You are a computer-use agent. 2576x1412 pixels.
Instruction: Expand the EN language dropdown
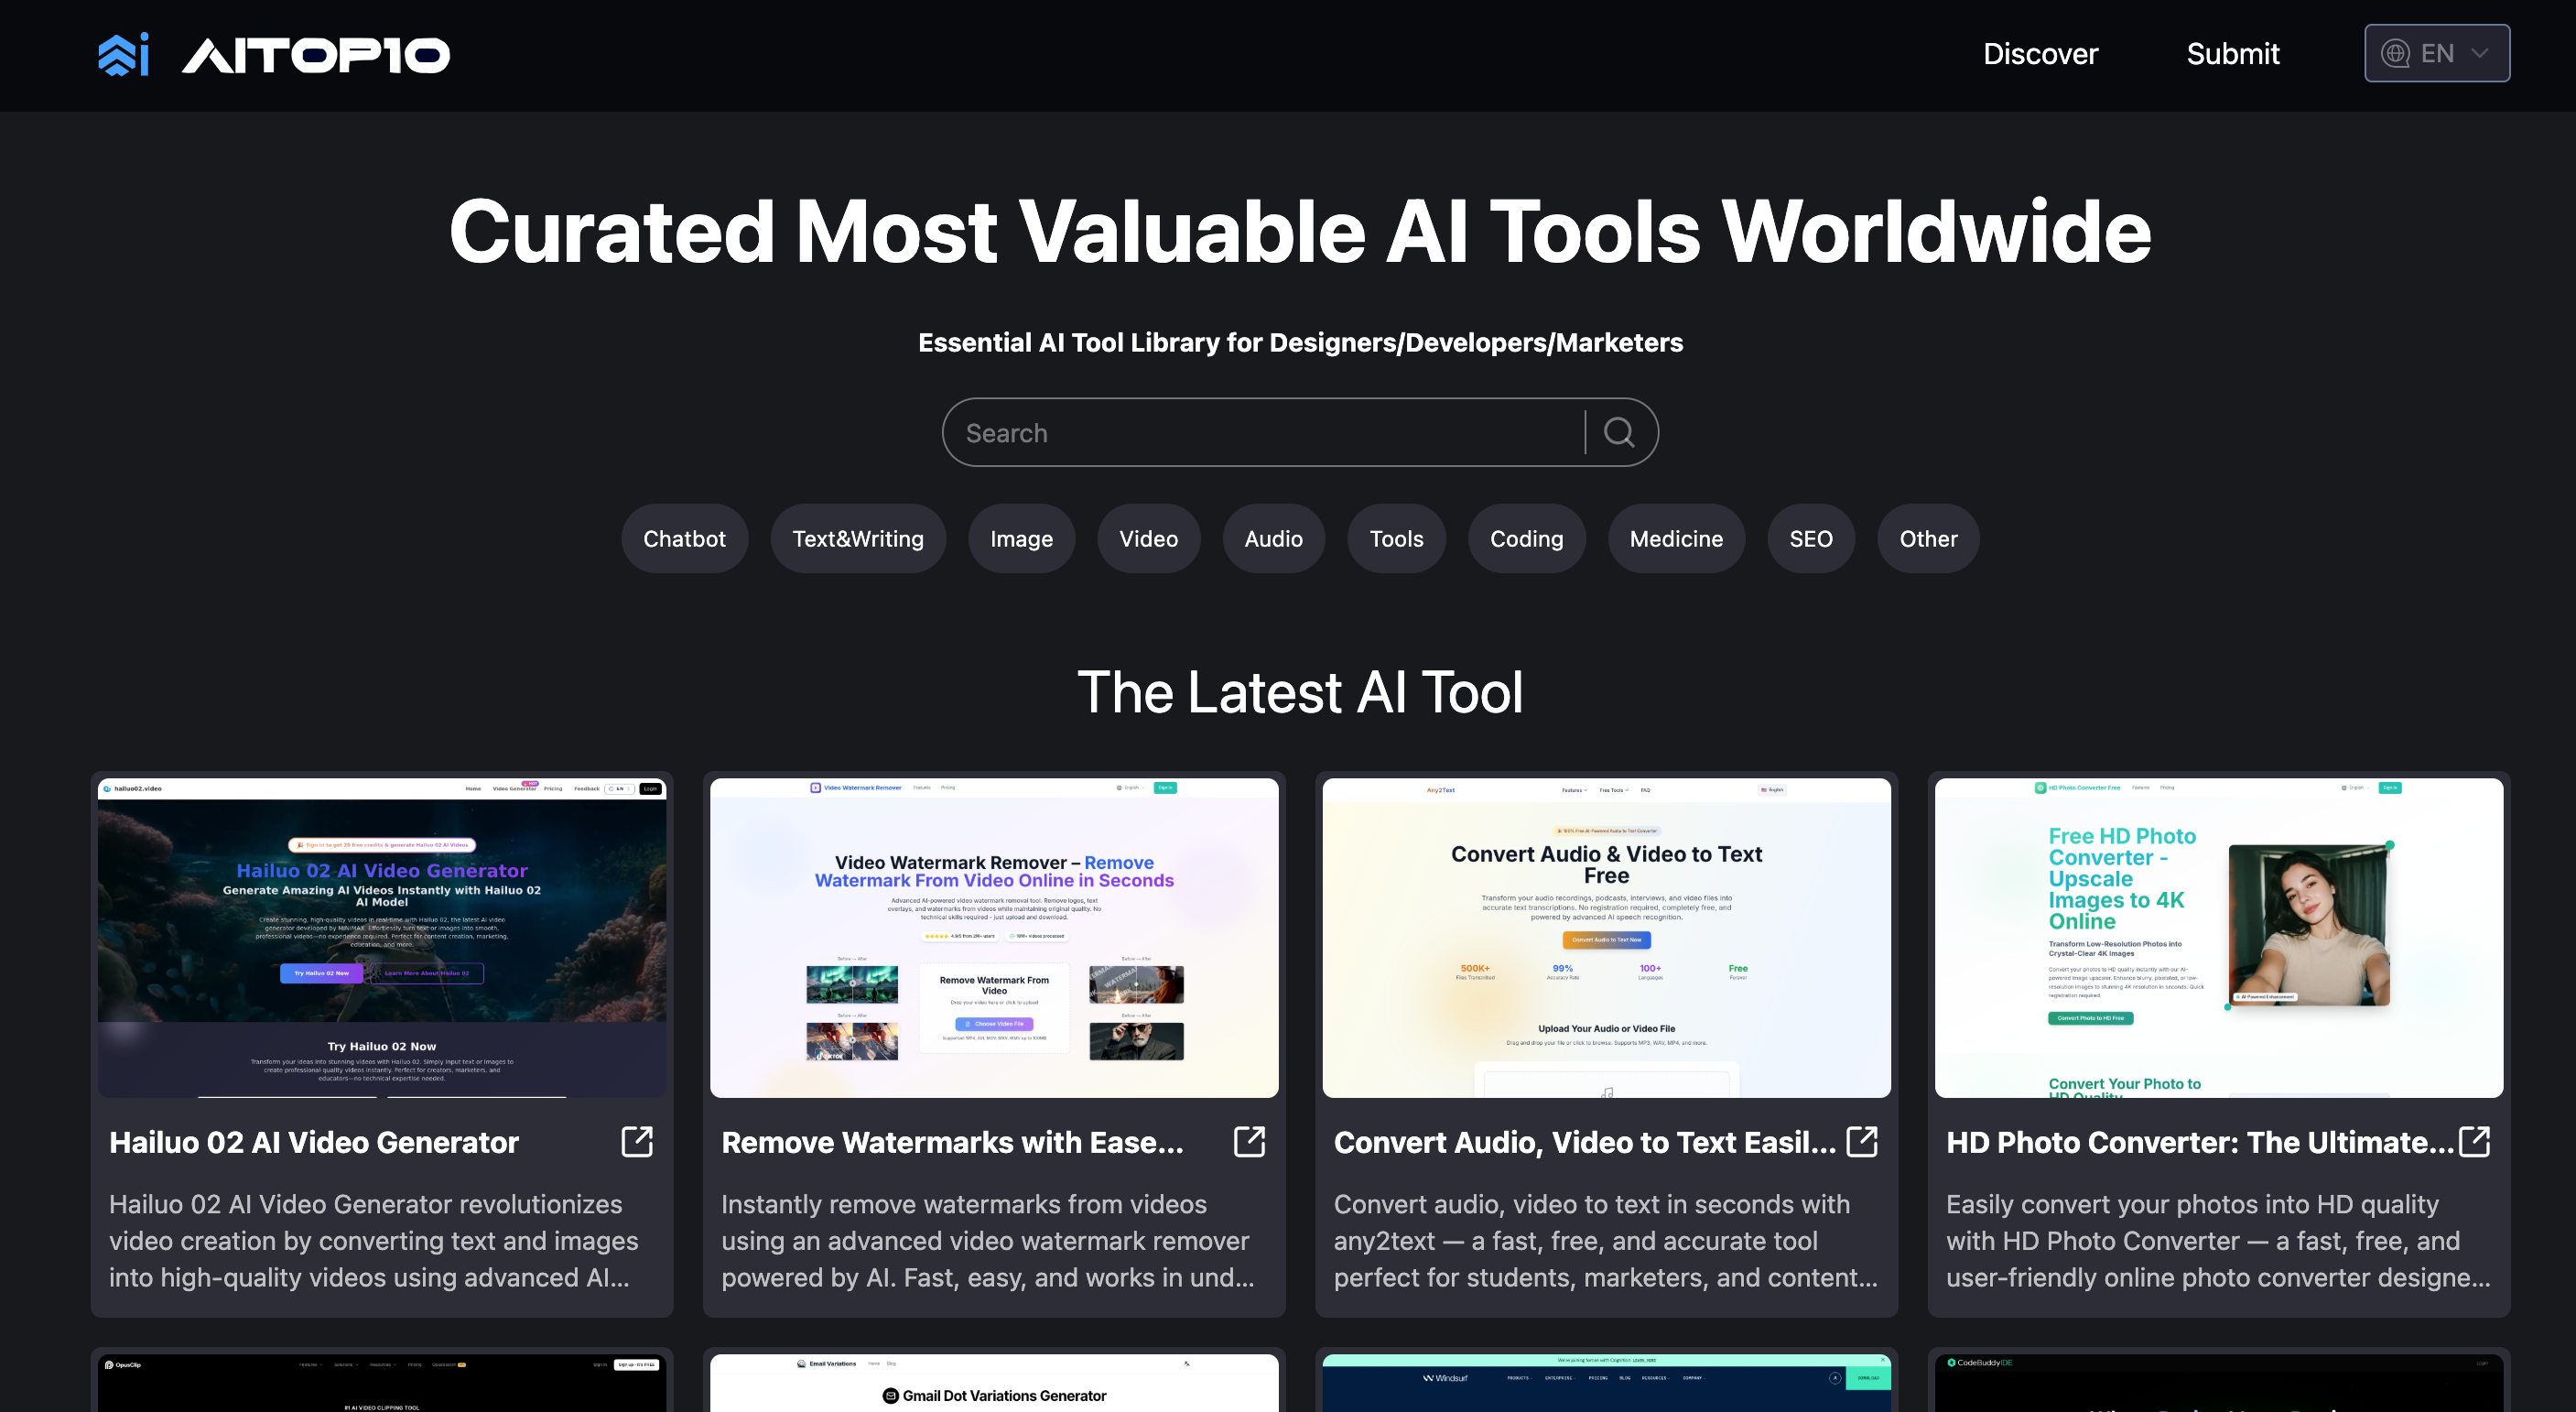tap(2479, 53)
